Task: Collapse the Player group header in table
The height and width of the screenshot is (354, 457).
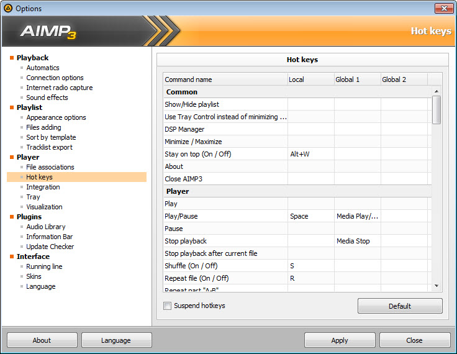Action: [x=297, y=191]
